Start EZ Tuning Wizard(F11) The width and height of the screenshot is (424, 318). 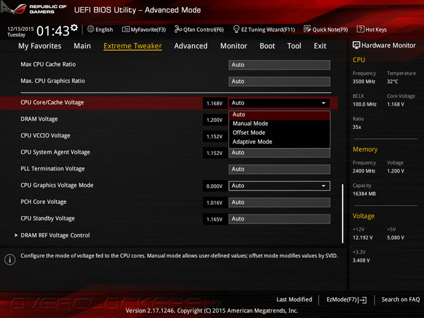[x=268, y=29]
